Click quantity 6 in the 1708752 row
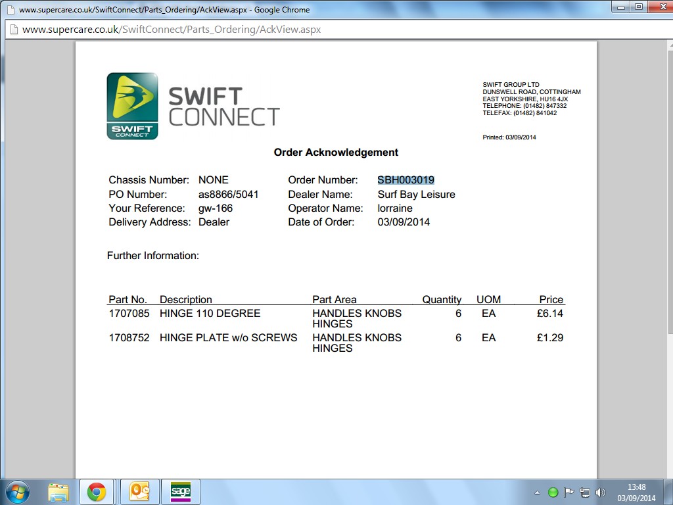Image resolution: width=673 pixels, height=505 pixels. point(458,338)
